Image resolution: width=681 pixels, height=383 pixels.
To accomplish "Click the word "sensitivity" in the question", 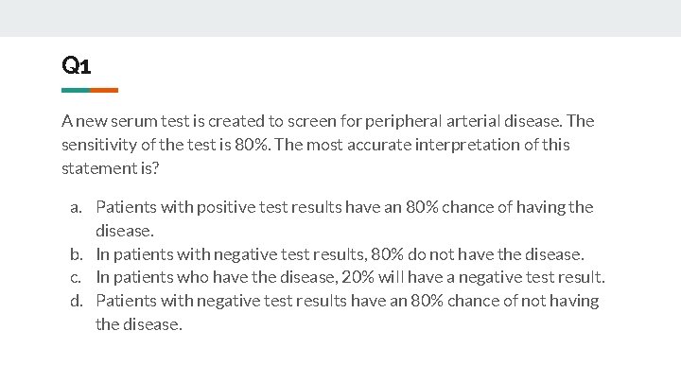I will click(x=99, y=145).
